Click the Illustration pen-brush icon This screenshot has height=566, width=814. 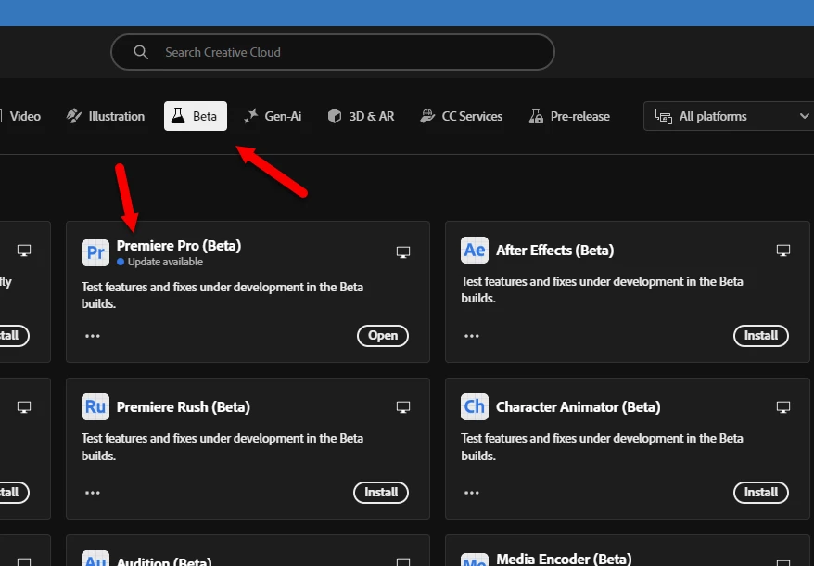74,116
